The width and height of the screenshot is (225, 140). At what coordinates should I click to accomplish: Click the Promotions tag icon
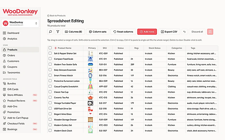(x=4, y=112)
